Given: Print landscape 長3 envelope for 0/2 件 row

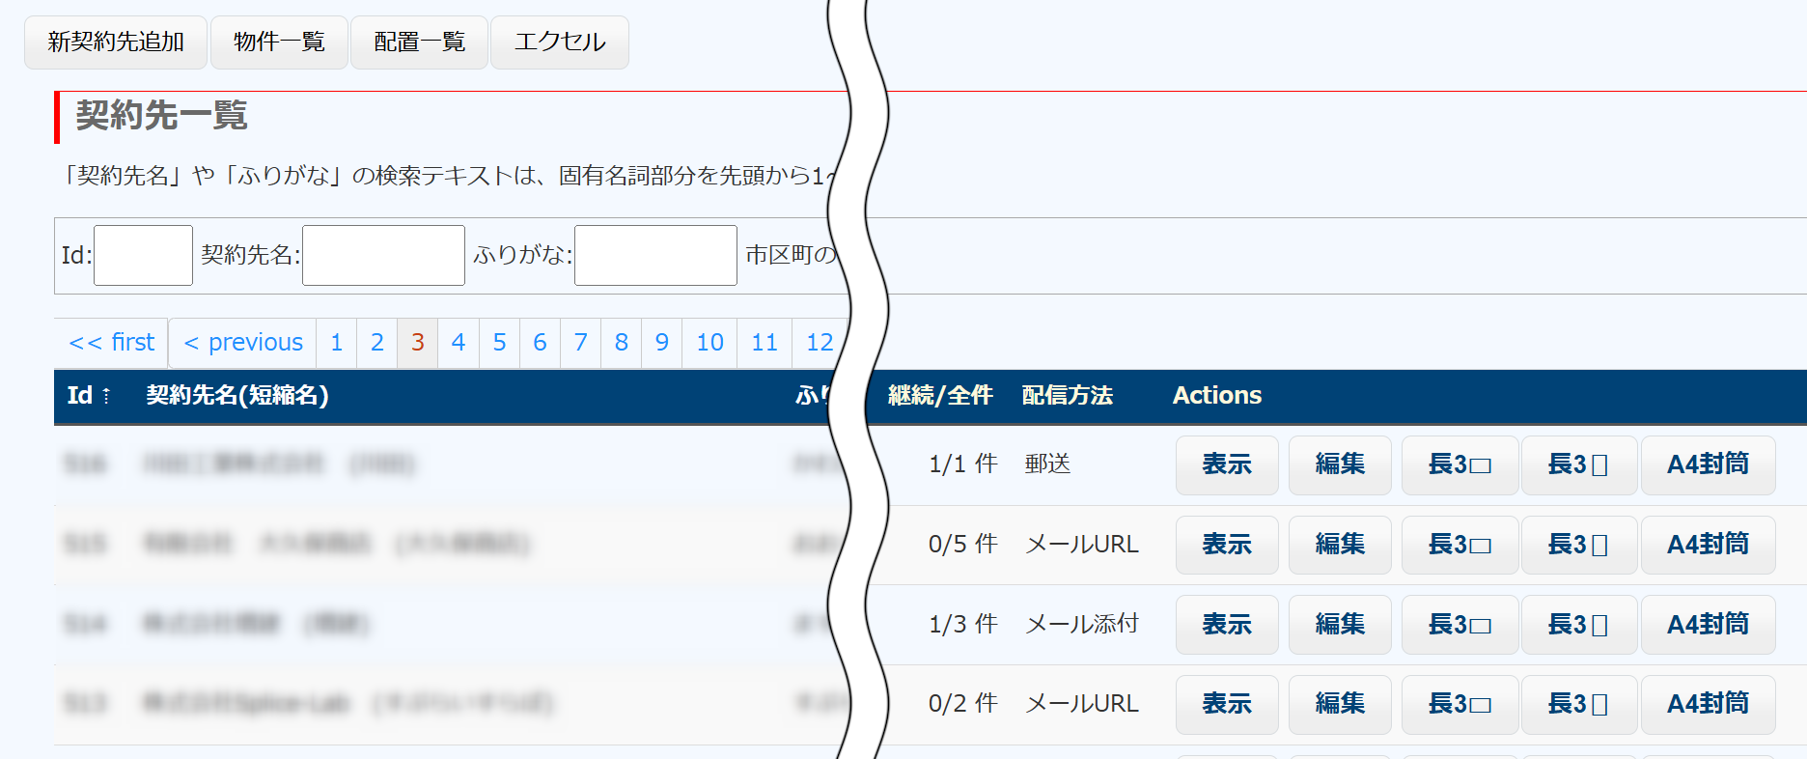Looking at the screenshot, I should point(1459,704).
